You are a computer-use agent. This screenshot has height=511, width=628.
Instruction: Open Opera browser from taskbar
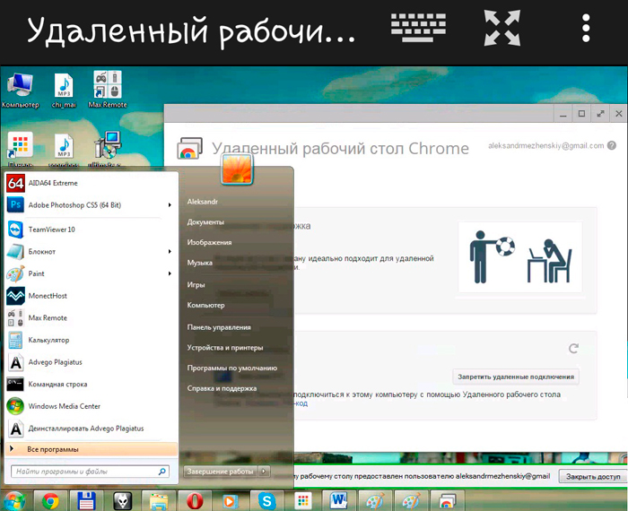point(195,500)
